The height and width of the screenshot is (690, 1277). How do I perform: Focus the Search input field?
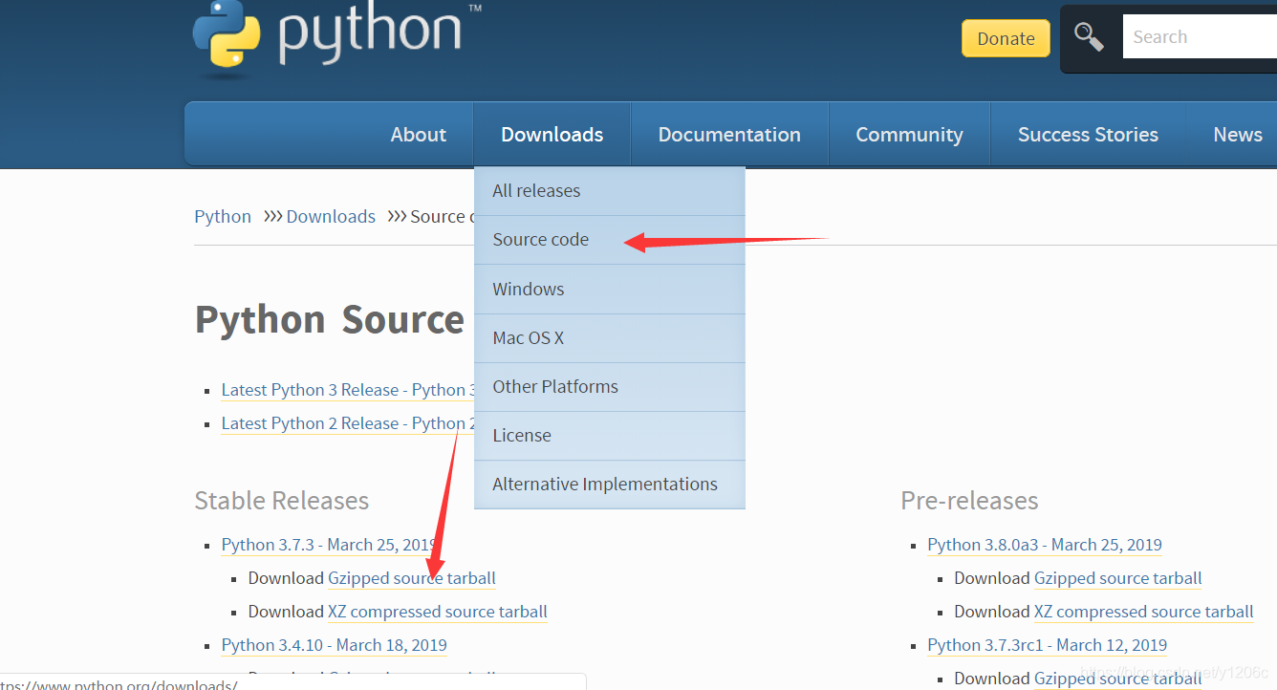pyautogui.click(x=1200, y=37)
